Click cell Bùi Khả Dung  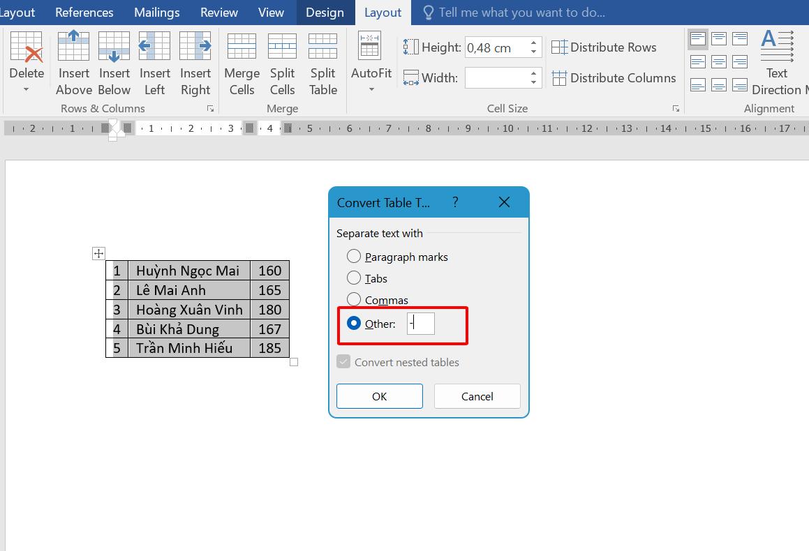click(189, 329)
